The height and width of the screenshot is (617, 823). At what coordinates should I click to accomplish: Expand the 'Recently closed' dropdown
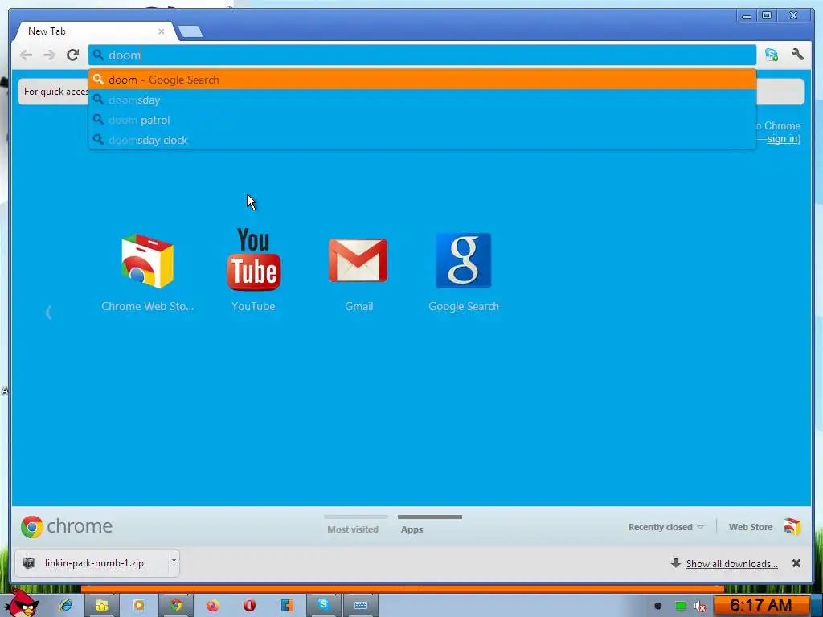coord(665,527)
